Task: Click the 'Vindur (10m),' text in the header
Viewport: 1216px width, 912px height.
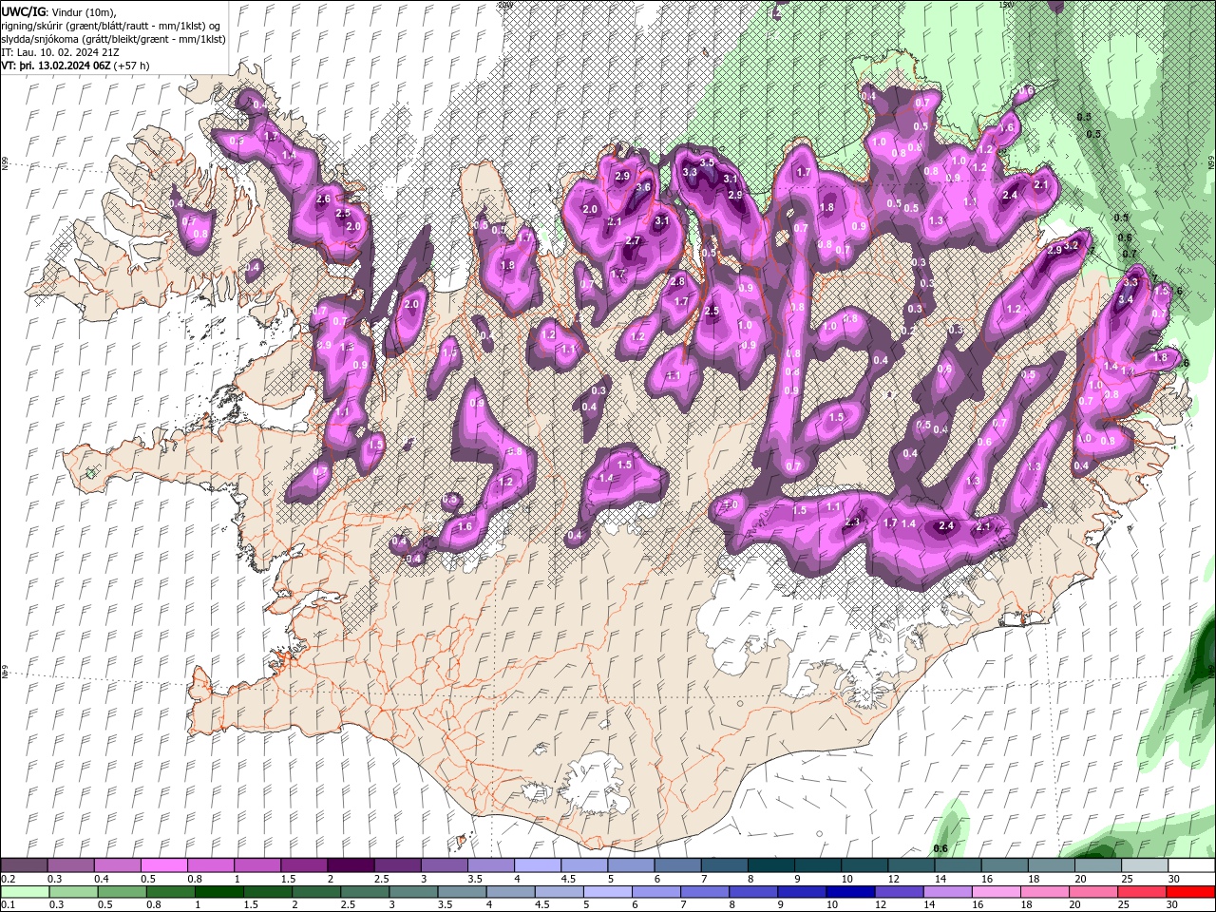Action: [82, 11]
